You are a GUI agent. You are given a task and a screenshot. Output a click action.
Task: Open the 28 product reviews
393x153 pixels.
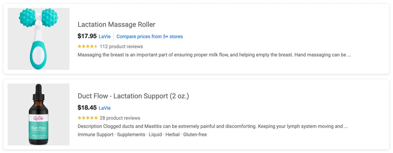120,118
